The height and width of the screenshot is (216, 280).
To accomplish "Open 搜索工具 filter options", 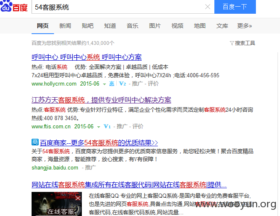I will pos(245,43).
